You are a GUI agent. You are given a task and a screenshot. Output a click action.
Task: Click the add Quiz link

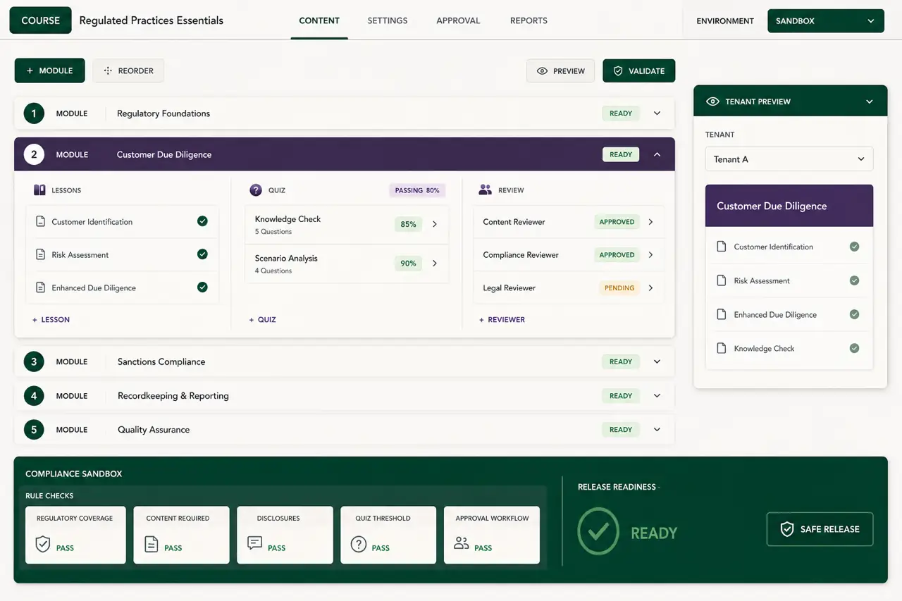pyautogui.click(x=262, y=319)
